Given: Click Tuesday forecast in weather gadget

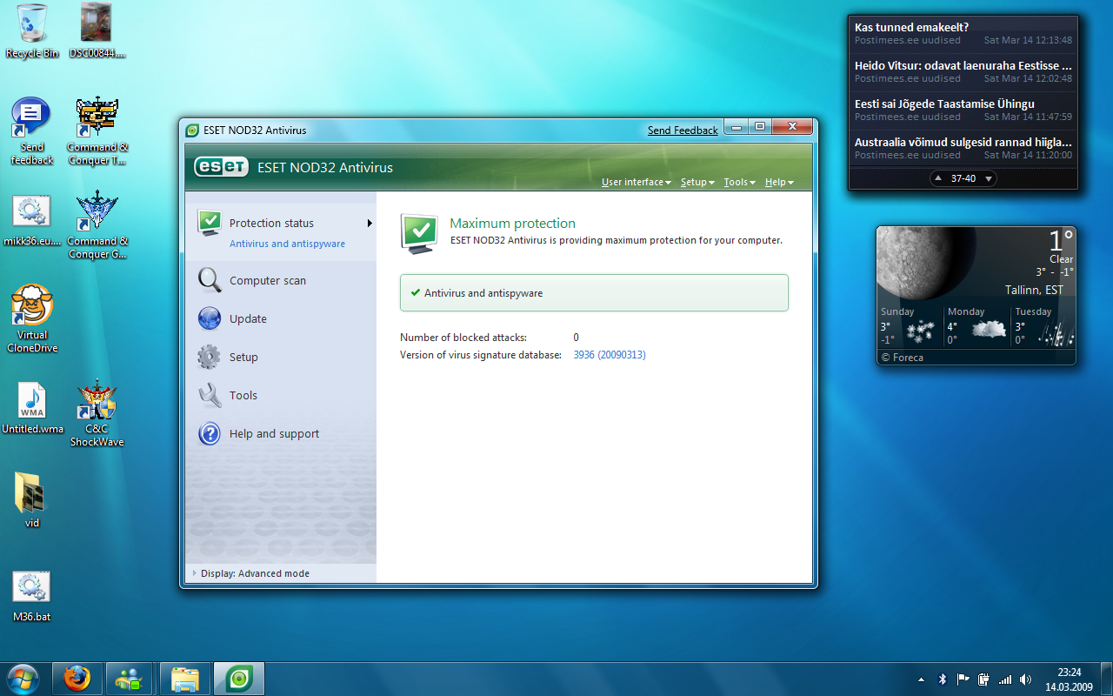Looking at the screenshot, I should (x=1043, y=326).
